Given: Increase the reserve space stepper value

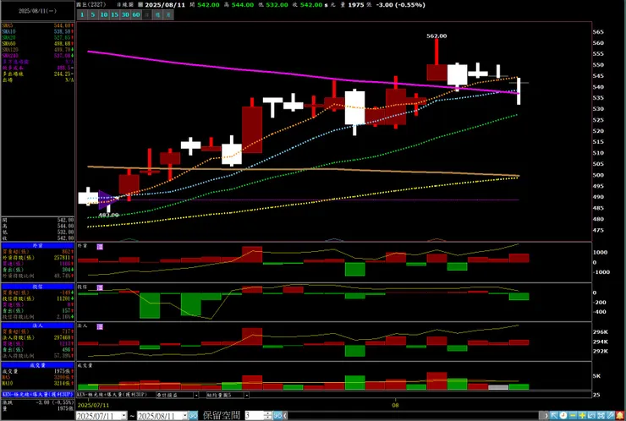Looking at the screenshot, I should coord(268,413).
